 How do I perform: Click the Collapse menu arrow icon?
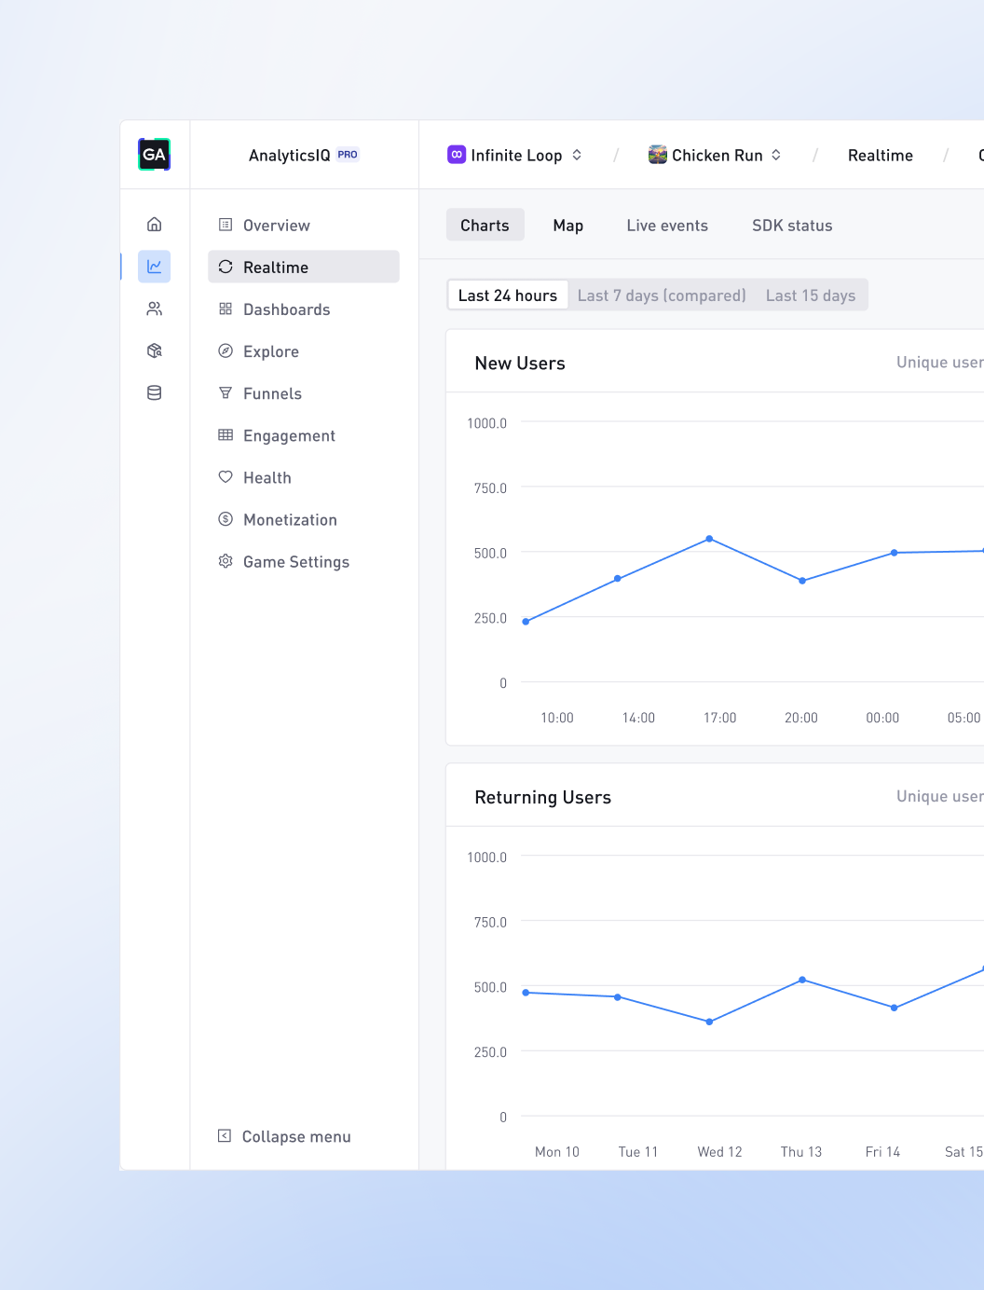225,1136
